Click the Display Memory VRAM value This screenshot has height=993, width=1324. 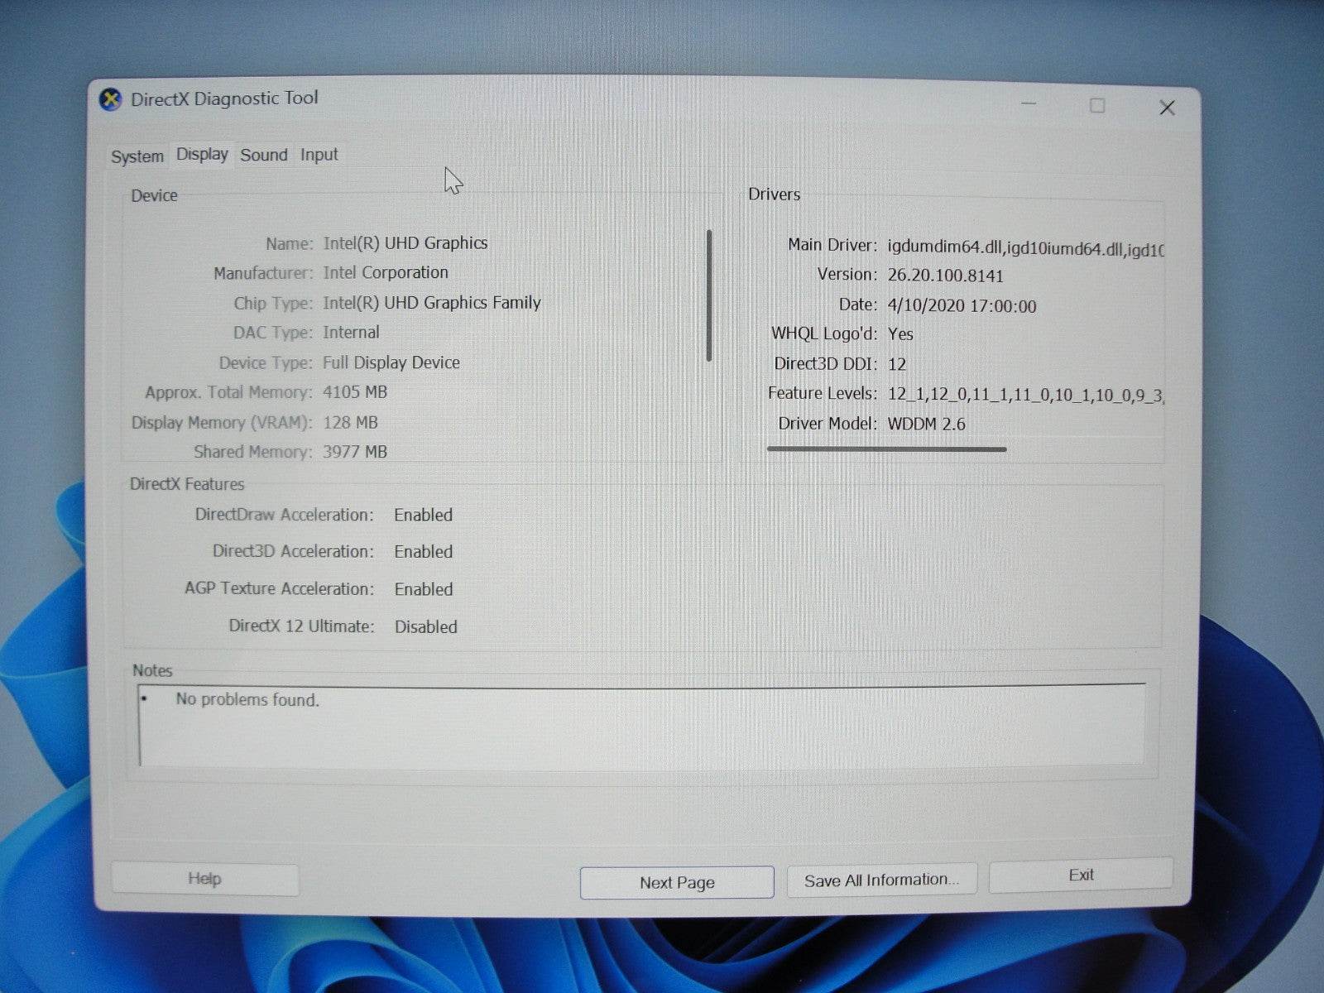click(352, 422)
